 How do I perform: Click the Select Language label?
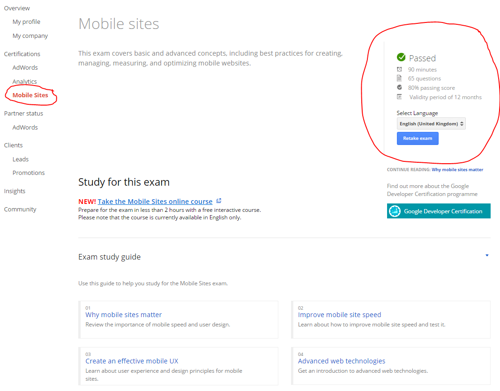(417, 113)
